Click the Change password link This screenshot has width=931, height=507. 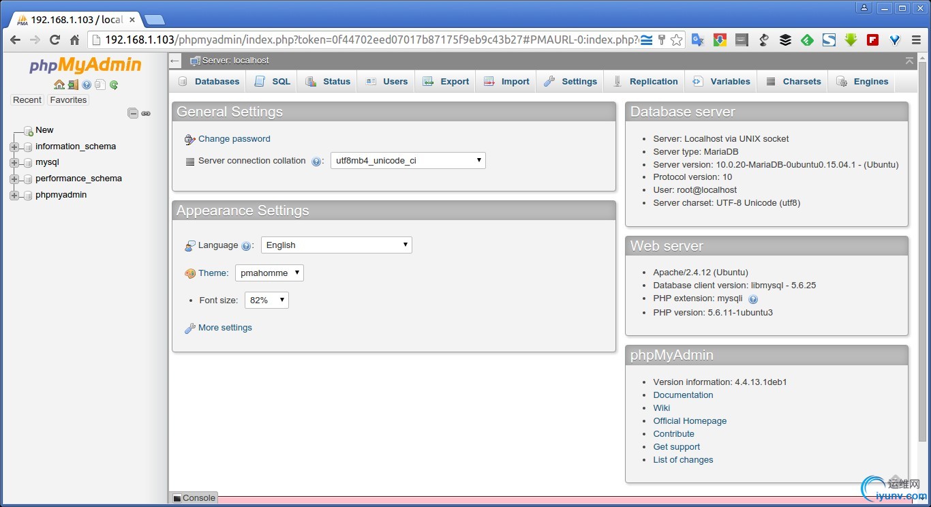(234, 139)
